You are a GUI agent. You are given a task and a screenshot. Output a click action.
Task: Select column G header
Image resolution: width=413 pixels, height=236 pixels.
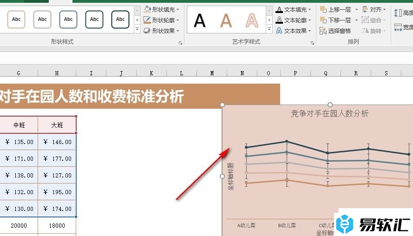click(19, 73)
